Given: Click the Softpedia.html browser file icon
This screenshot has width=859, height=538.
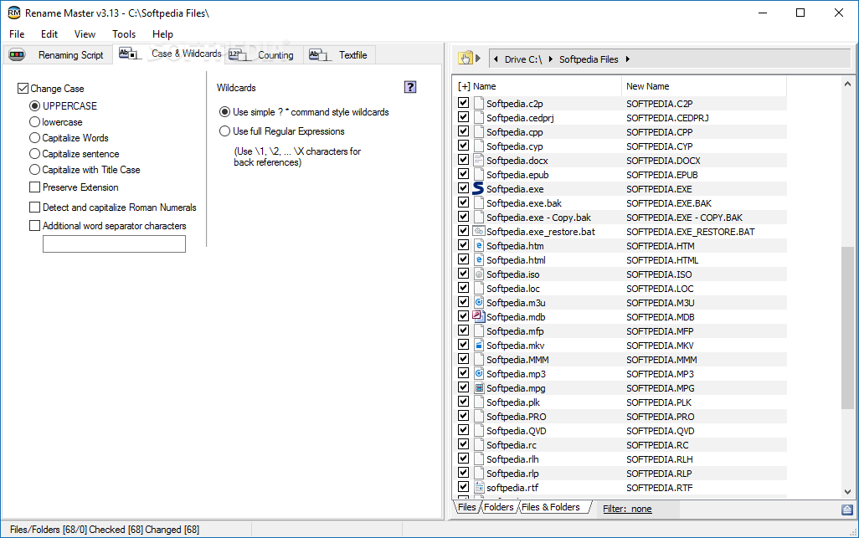Looking at the screenshot, I should pos(479,259).
